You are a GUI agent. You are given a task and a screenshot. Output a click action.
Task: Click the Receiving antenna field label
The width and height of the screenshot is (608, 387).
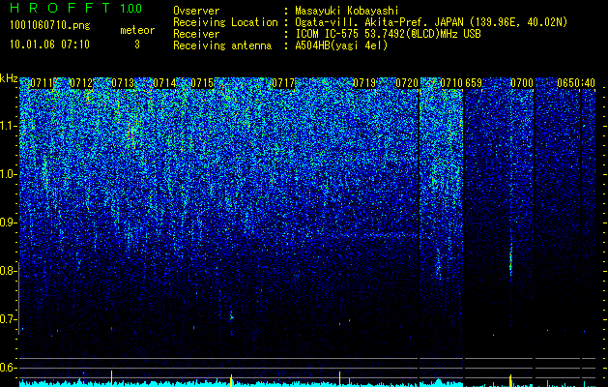tap(222, 45)
